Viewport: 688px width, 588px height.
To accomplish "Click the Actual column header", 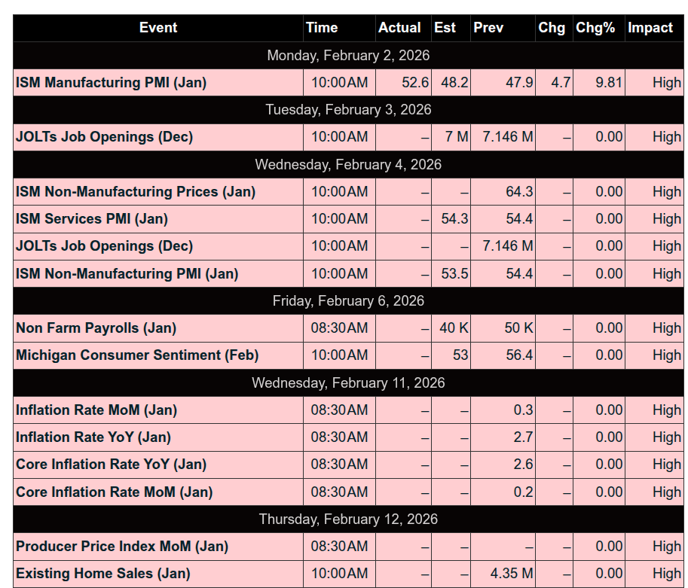I will tap(399, 28).
